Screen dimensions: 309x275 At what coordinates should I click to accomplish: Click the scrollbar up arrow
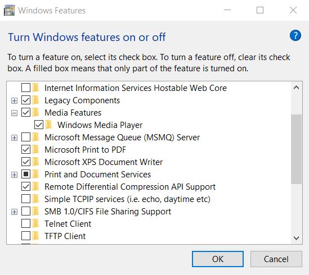pyautogui.click(x=296, y=88)
